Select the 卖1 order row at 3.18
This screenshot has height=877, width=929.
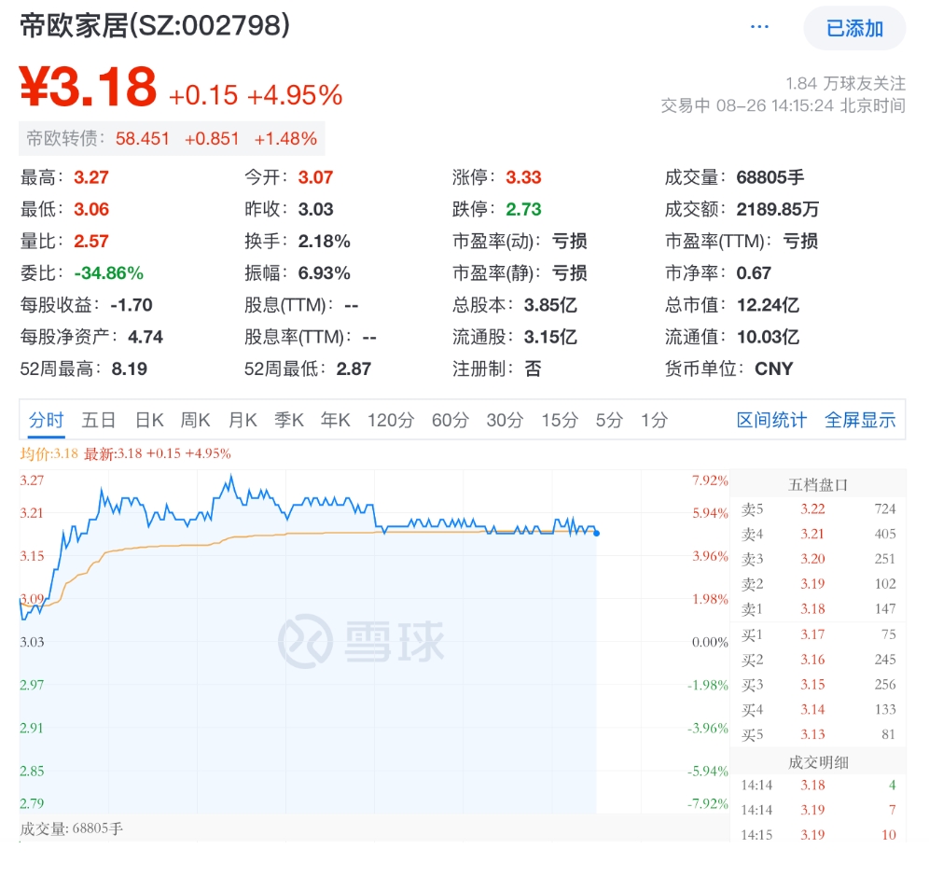tap(818, 608)
